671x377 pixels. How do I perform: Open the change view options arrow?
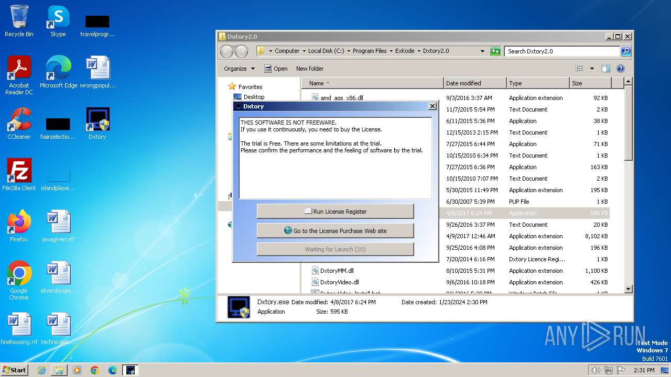[x=592, y=69]
